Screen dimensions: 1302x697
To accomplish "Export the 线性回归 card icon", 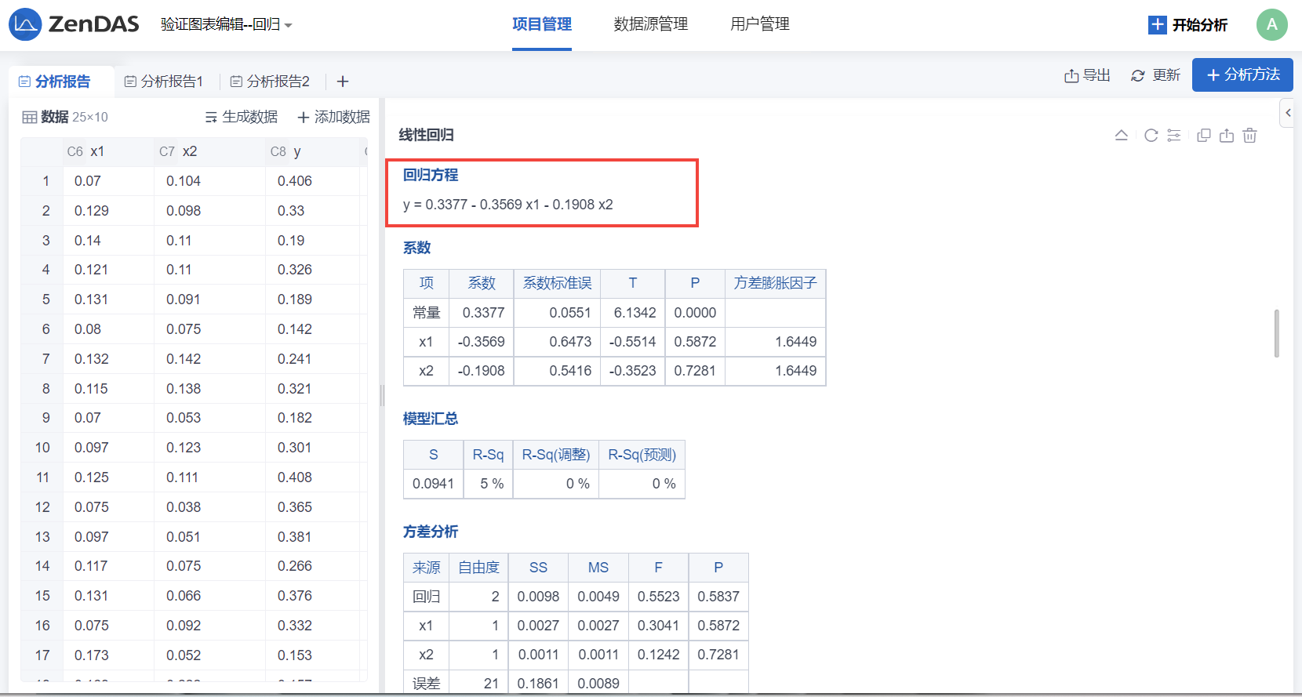I will pos(1227,135).
